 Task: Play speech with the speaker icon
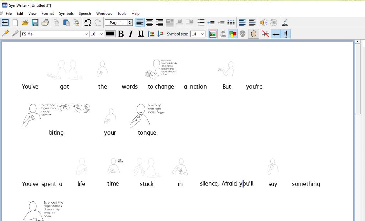pyautogui.click(x=264, y=23)
